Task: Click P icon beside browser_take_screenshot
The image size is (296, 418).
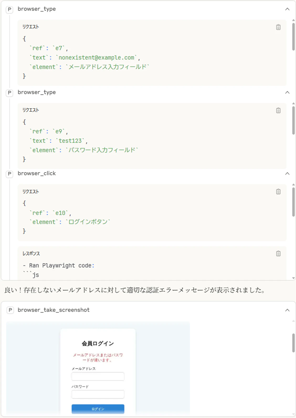Action: click(x=10, y=310)
